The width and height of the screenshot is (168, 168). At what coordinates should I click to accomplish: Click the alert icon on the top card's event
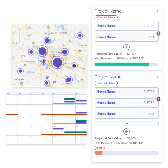158,33
